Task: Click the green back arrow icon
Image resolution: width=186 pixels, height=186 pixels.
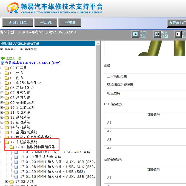Action: point(3,58)
